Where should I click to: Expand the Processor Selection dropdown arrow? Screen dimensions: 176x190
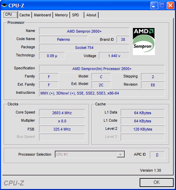tap(120, 154)
